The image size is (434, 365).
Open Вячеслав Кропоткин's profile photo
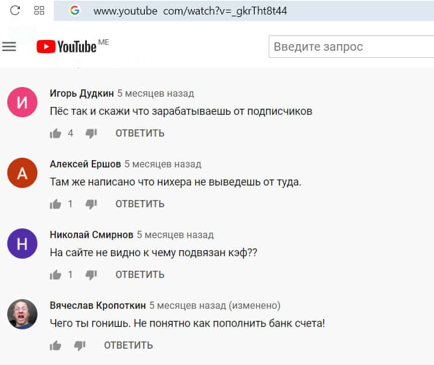click(x=22, y=314)
